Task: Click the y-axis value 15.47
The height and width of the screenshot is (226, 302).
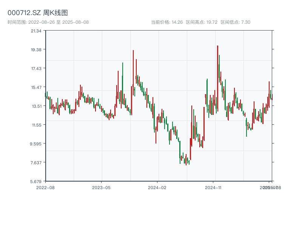Action: [36, 87]
